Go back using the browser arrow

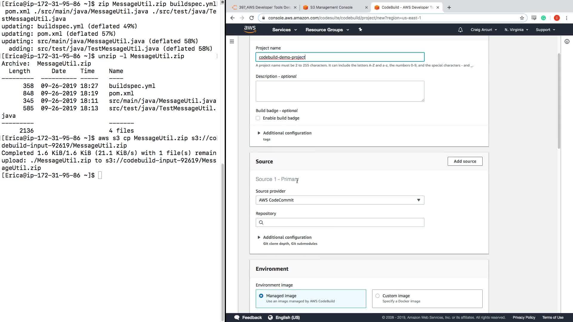(232, 18)
